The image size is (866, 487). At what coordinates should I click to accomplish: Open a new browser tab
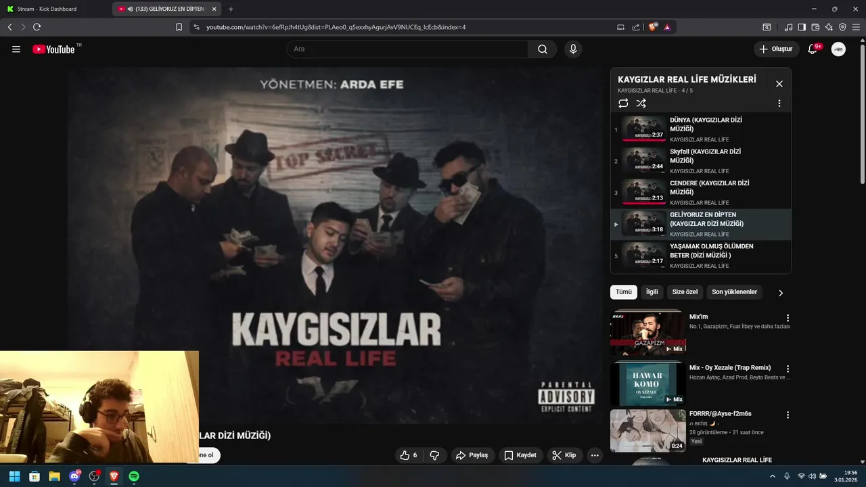click(231, 9)
